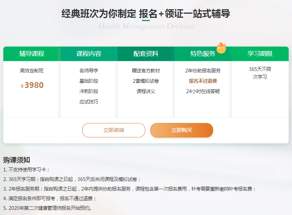Select the 辅导课程 column header

[x=32, y=54]
